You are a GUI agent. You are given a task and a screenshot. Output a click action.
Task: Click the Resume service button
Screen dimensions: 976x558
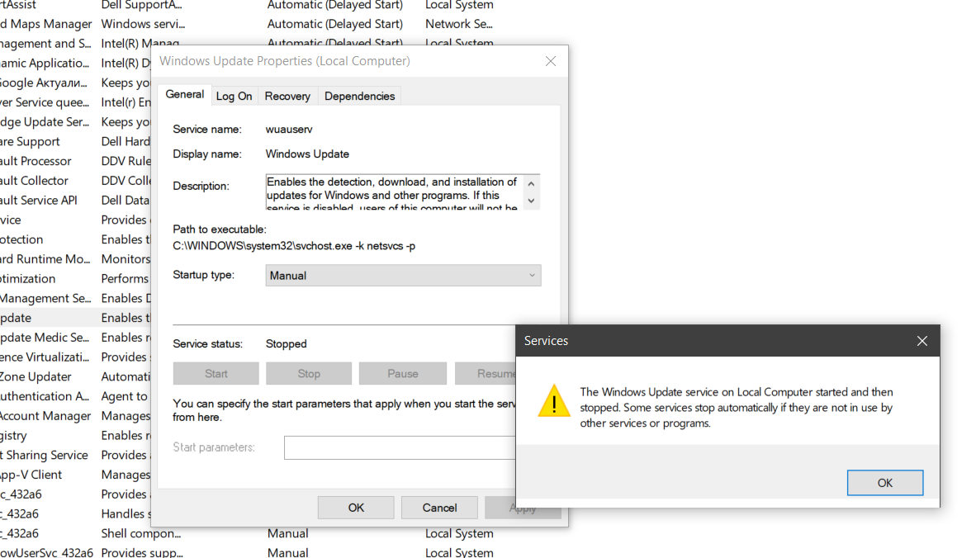(486, 374)
